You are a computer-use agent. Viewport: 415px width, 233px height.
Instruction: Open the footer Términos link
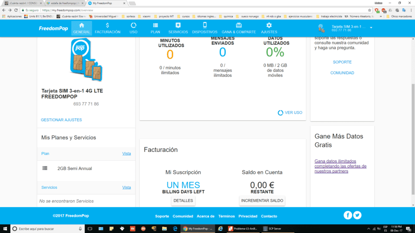[x=226, y=216]
